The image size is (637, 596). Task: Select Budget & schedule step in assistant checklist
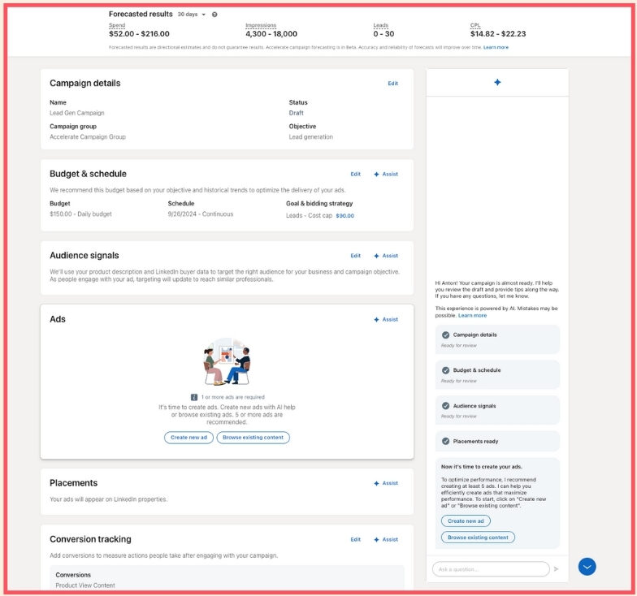click(x=496, y=374)
